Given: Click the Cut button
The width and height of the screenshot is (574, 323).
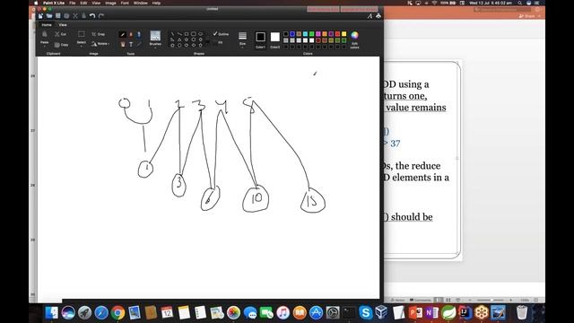Looking at the screenshot, I should pos(60,34).
